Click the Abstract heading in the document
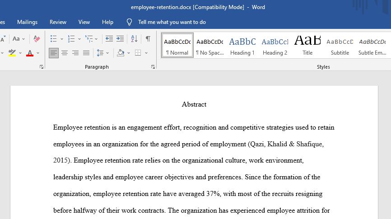The image size is (391, 219). coord(194,104)
